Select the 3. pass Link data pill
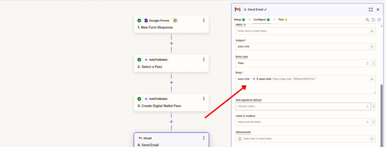 pyautogui.click(x=284, y=79)
